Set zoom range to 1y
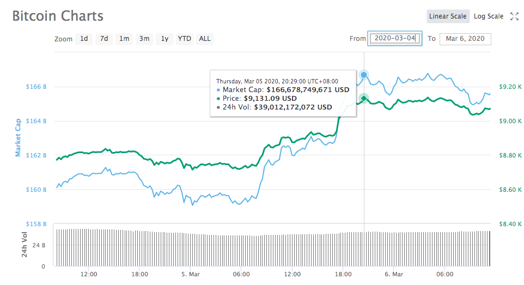This screenshot has height=285, width=524. tap(164, 39)
